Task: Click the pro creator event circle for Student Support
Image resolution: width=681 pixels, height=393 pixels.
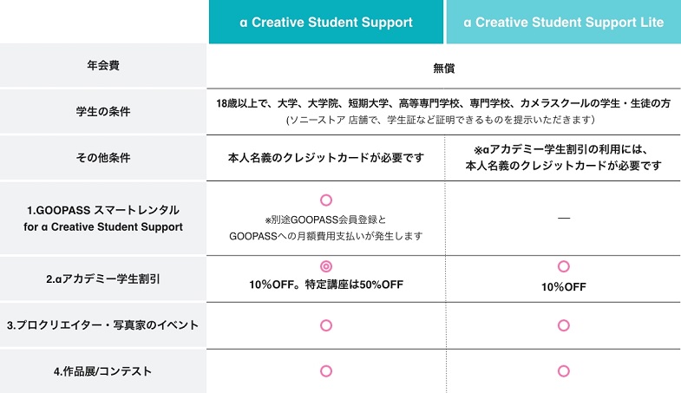Action: coord(326,325)
